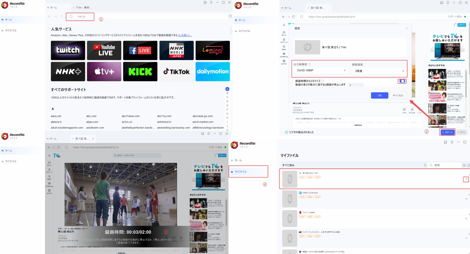This screenshot has height=254, width=470.
Task: Go to マイファイル in the popular-services window sidebar
Action: [11, 30]
